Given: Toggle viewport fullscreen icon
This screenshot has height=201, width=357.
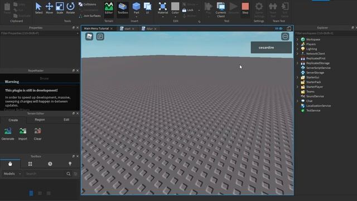Looking at the screenshot, I should (x=289, y=28).
